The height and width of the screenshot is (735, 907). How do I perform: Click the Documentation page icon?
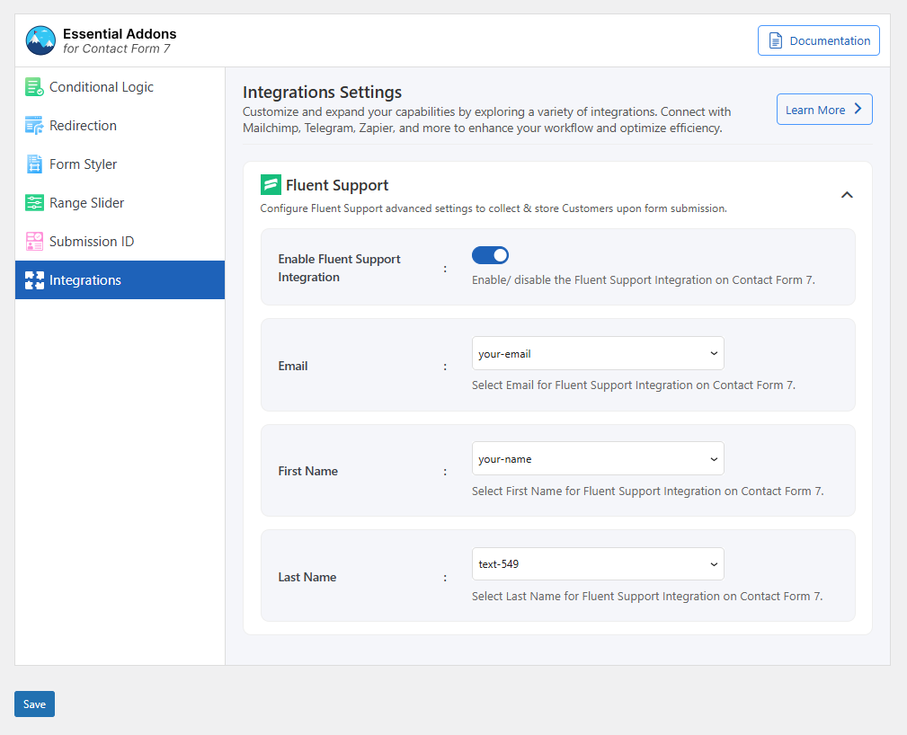[x=775, y=40]
